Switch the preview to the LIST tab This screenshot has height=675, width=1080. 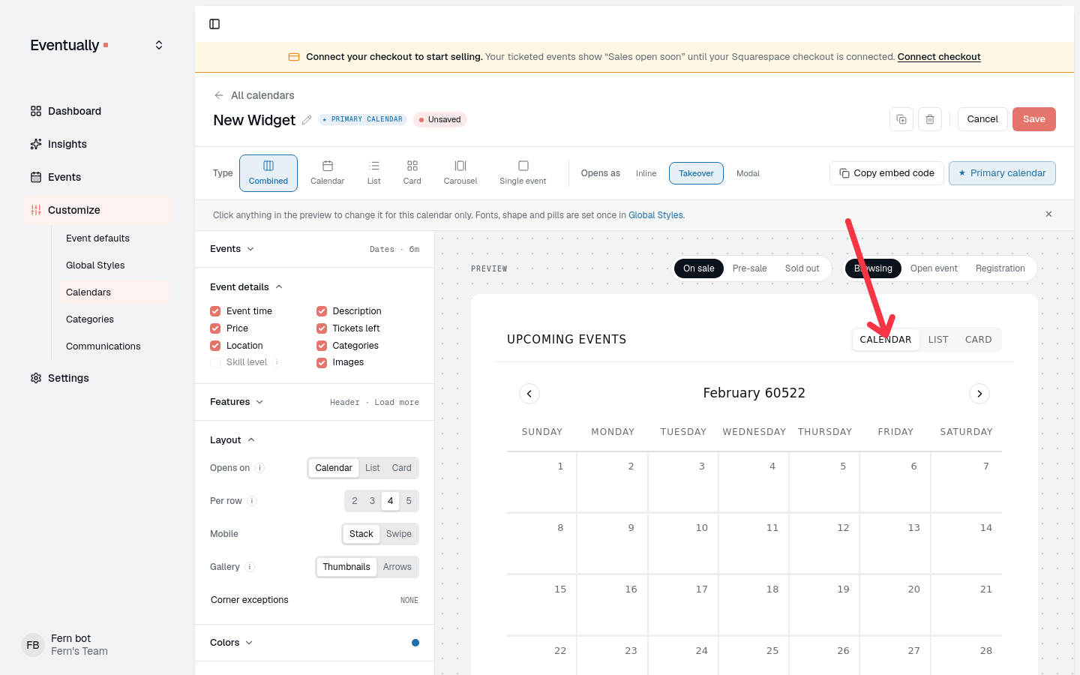pos(938,340)
